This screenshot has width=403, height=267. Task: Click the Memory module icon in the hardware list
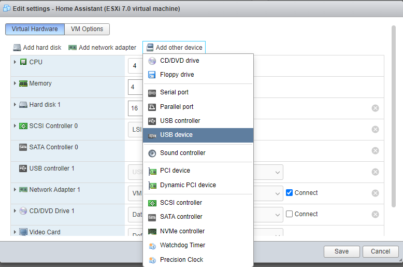23,83
